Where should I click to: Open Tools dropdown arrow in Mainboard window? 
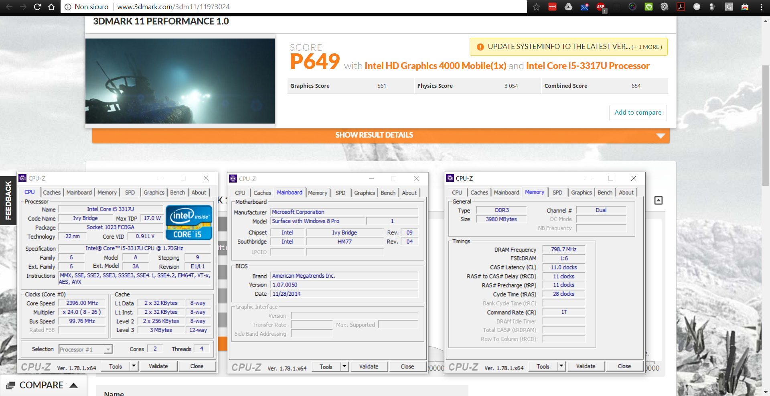coord(344,366)
